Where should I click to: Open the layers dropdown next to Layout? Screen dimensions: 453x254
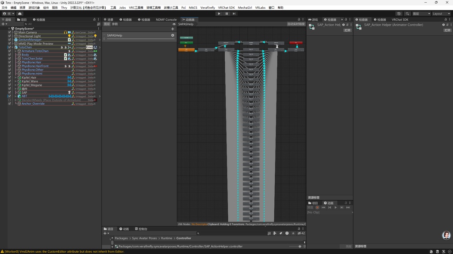click(421, 14)
